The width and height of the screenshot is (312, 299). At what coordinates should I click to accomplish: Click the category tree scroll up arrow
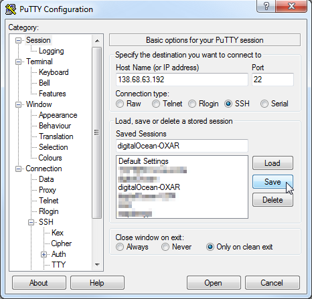[x=97, y=41]
